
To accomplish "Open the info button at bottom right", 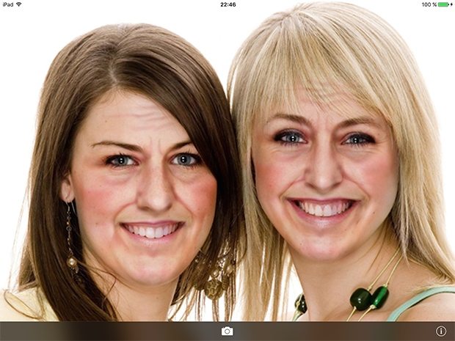I will [x=441, y=331].
